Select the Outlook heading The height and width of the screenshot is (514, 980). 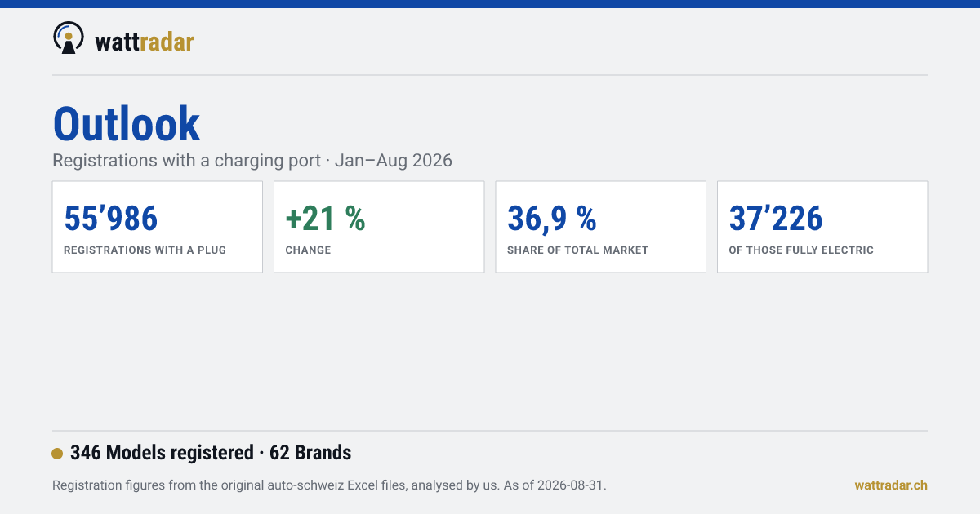[127, 124]
